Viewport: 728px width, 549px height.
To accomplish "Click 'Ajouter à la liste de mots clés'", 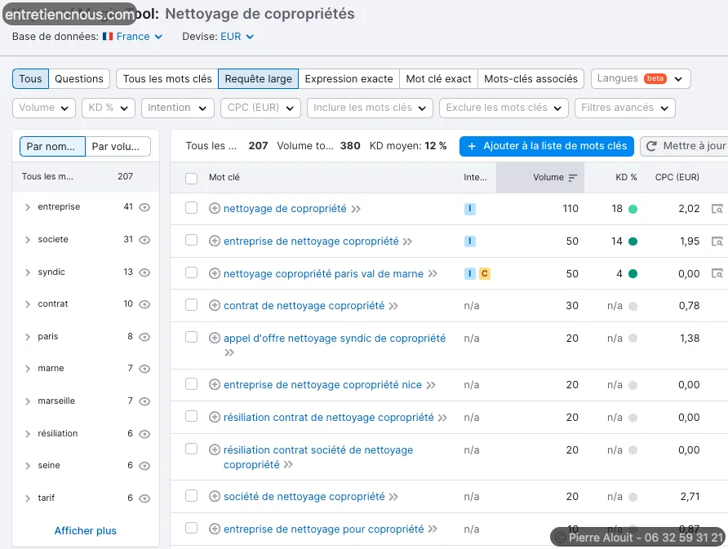I will pyautogui.click(x=547, y=146).
